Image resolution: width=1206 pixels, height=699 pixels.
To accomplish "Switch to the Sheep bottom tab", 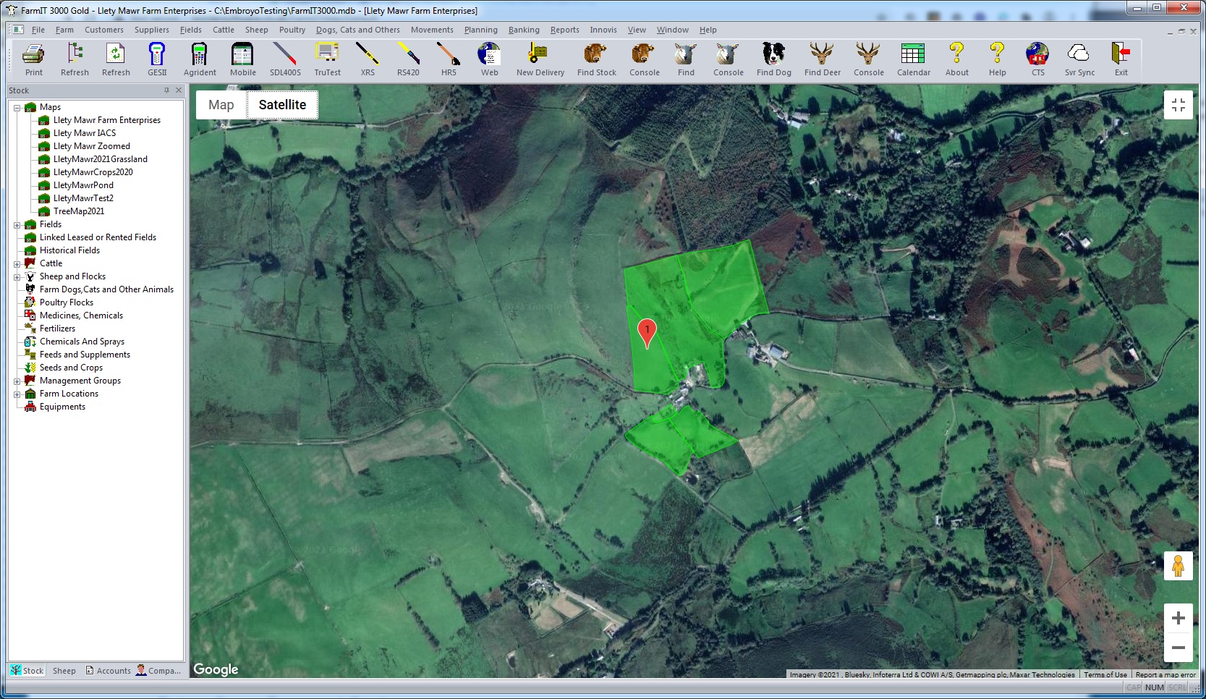I will (64, 671).
